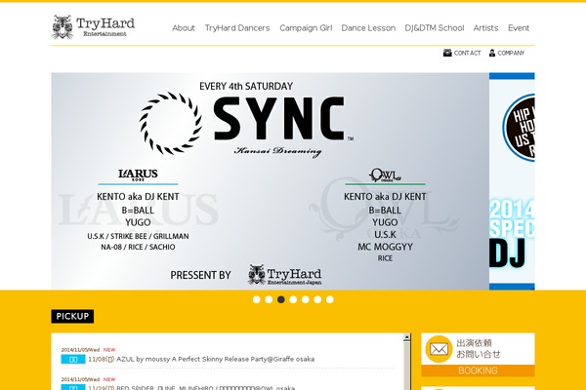Open Event menu item
586x390 pixels.
click(519, 28)
